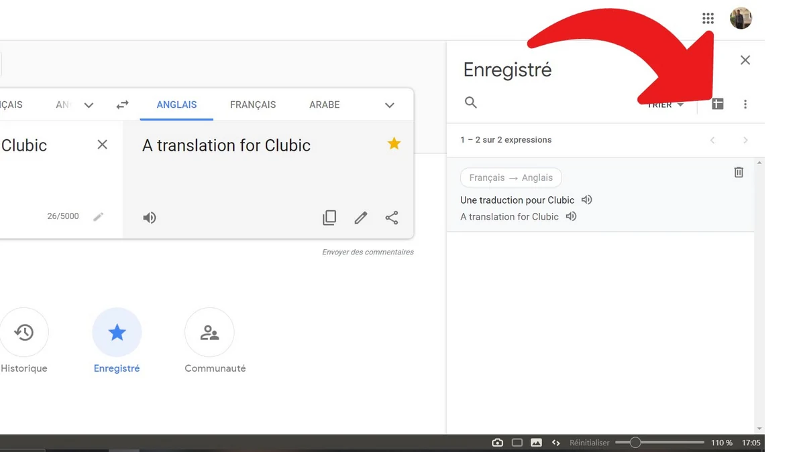The height and width of the screenshot is (452, 805).
Task: Clear the source text with the X
Action: (x=103, y=145)
